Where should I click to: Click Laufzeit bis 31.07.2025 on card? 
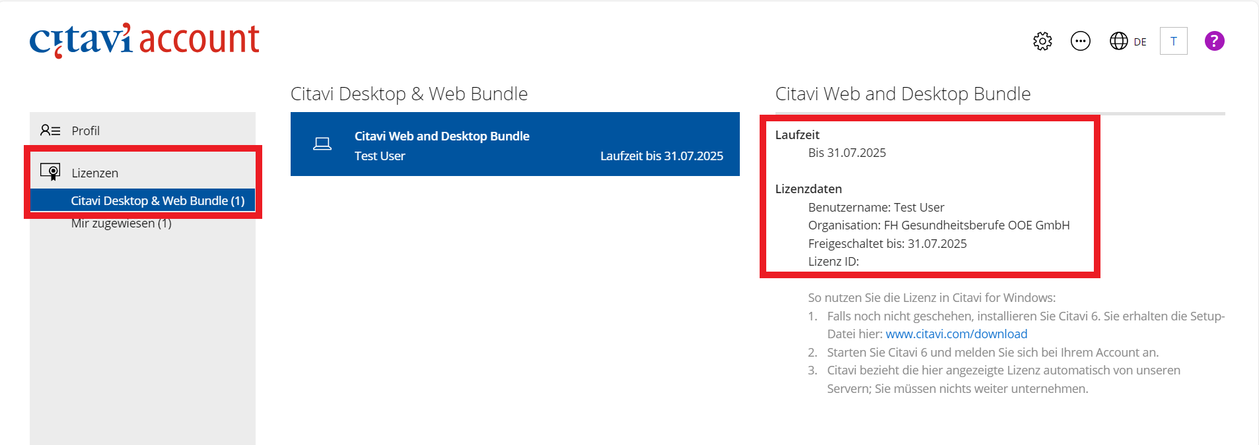pos(662,156)
